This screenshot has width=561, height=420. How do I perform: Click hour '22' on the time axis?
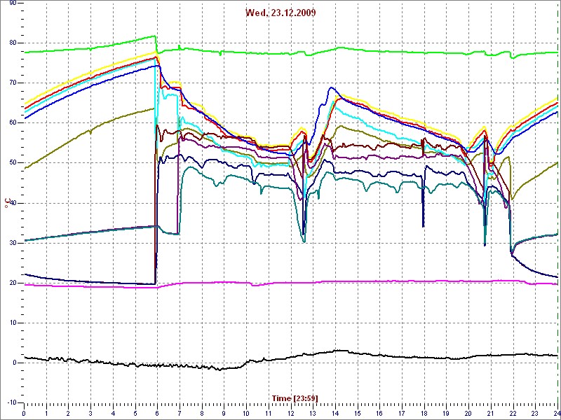click(513, 413)
